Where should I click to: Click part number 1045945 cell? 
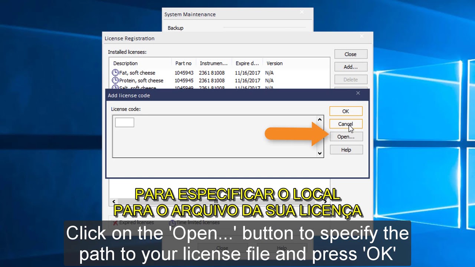[x=184, y=80]
